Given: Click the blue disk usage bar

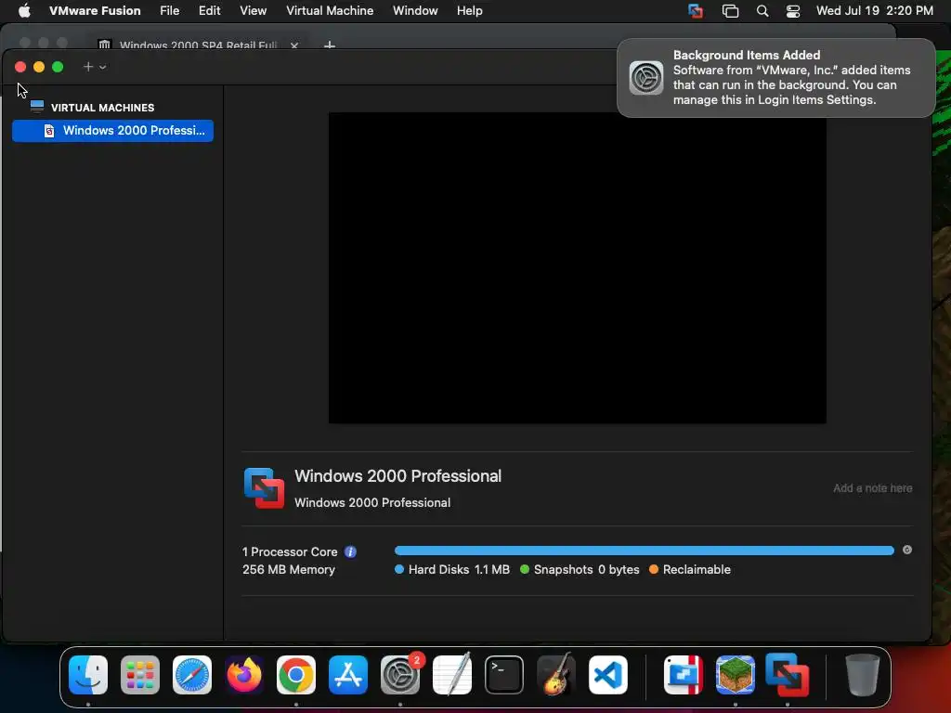Looking at the screenshot, I should (x=645, y=551).
